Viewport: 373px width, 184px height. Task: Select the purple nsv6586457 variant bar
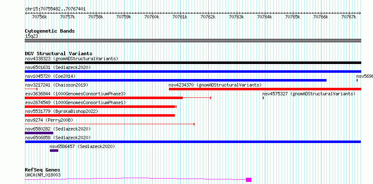(54, 151)
